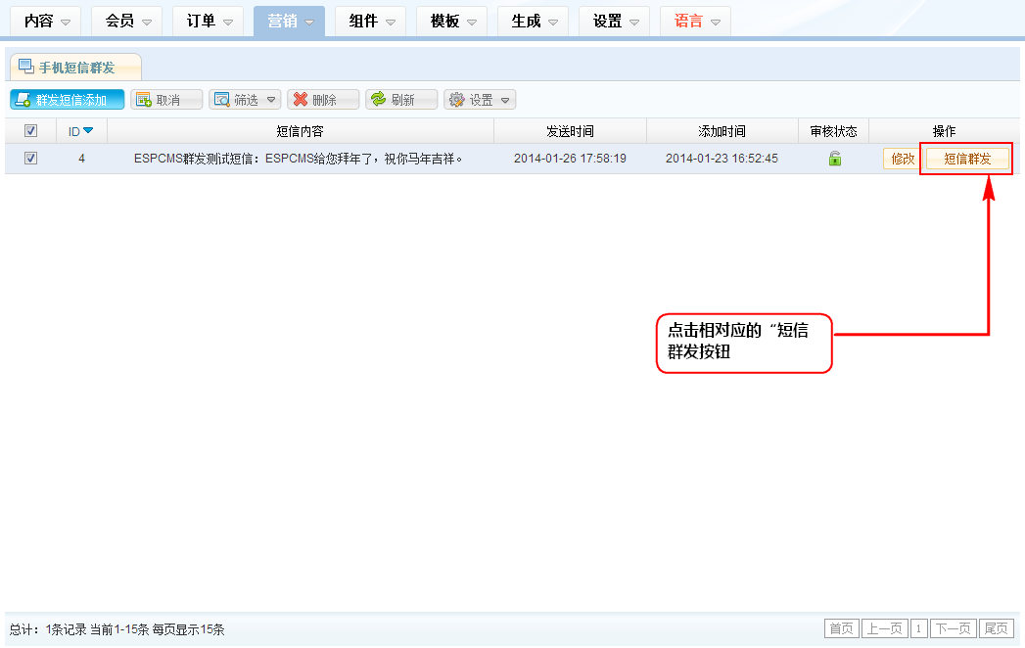Click the 群发短信添加 add icon
The height and width of the screenshot is (648, 1025).
point(23,100)
